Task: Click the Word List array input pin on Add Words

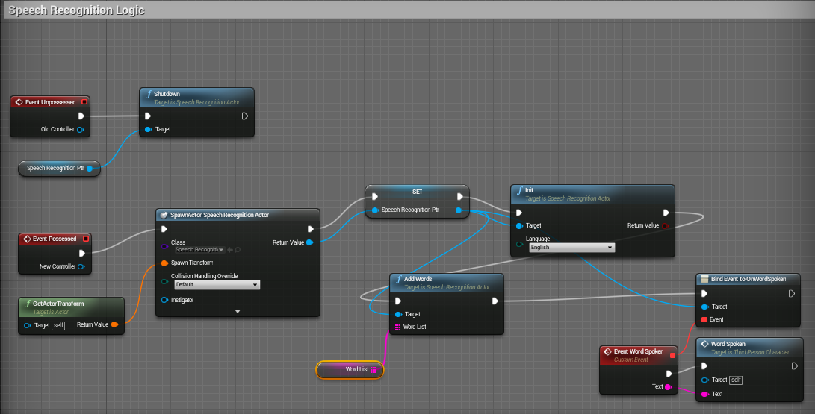Action: pos(397,327)
